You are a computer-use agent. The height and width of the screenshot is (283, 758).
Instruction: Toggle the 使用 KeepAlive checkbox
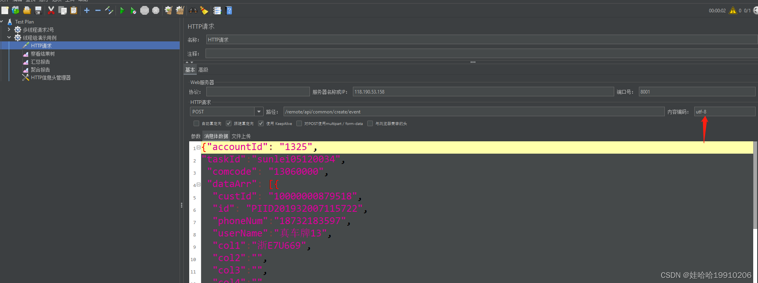click(261, 123)
